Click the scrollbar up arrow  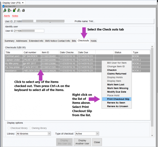click(152, 47)
